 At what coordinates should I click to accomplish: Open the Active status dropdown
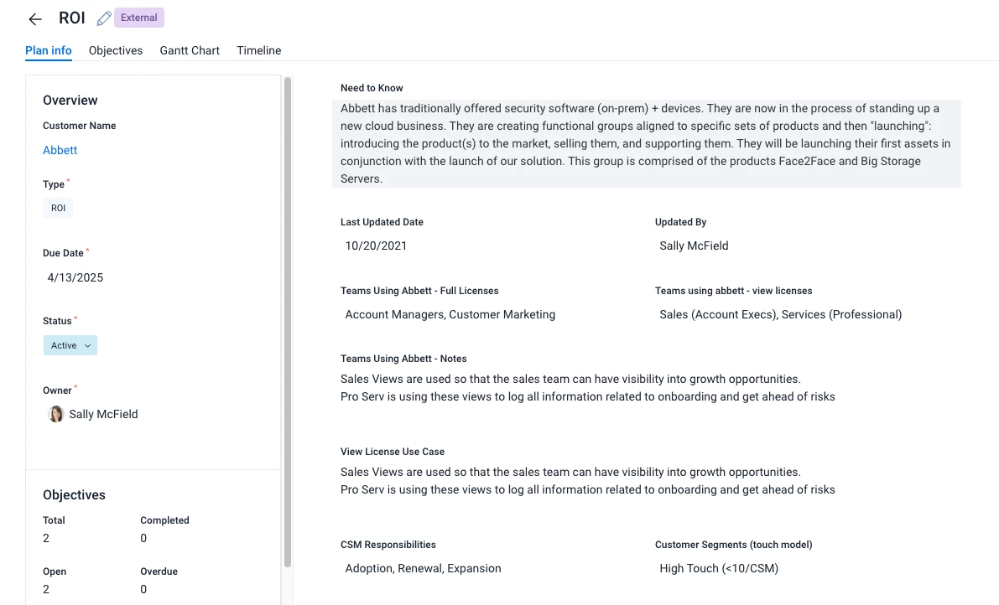pyautogui.click(x=70, y=345)
